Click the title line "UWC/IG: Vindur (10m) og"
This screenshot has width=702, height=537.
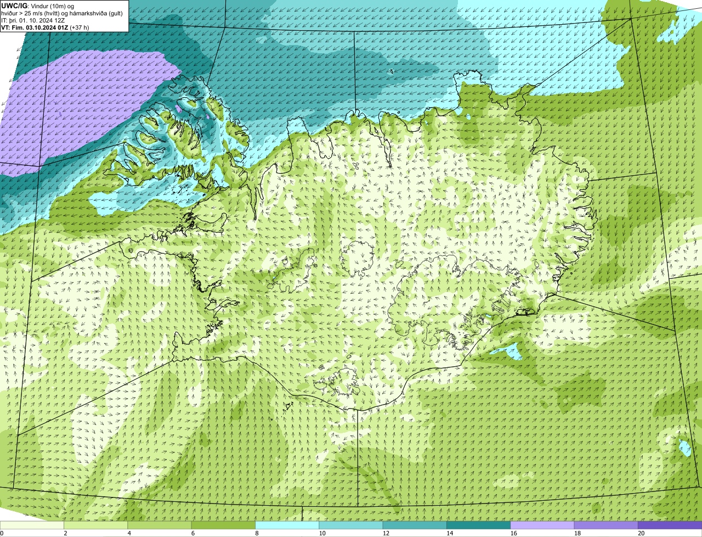[x=38, y=6]
